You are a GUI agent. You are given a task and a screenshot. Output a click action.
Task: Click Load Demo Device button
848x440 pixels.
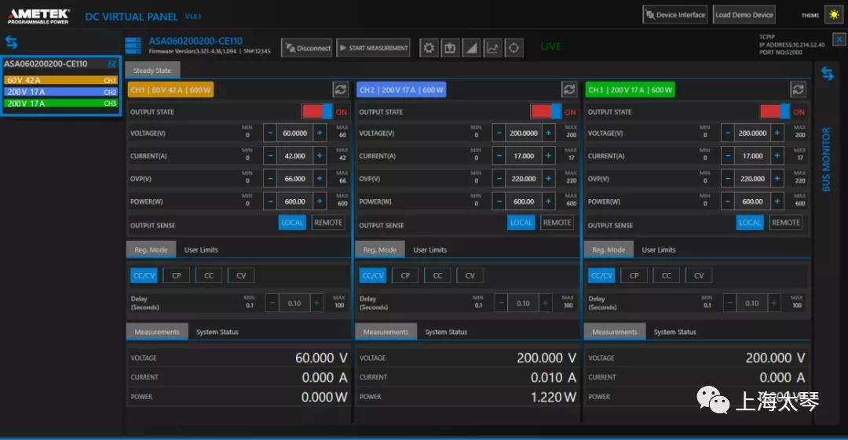[744, 15]
